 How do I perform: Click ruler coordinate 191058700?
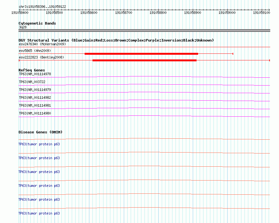(x=124, y=13)
